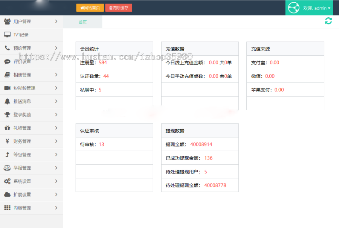Click the 注册量 value 584
The image size is (339, 228).
point(103,62)
